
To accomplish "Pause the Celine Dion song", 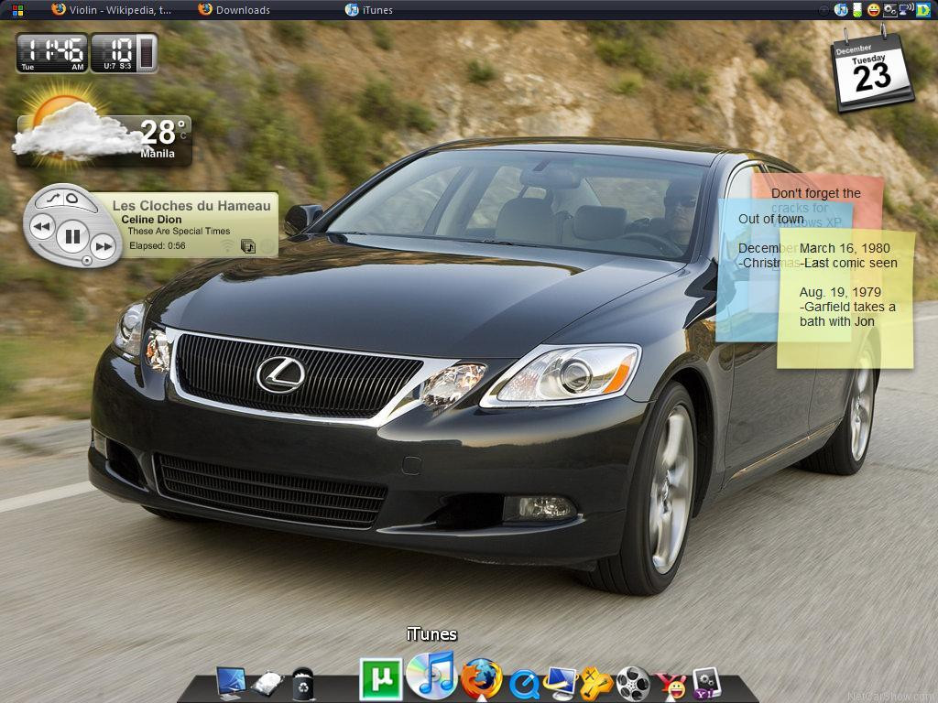I will click(72, 237).
